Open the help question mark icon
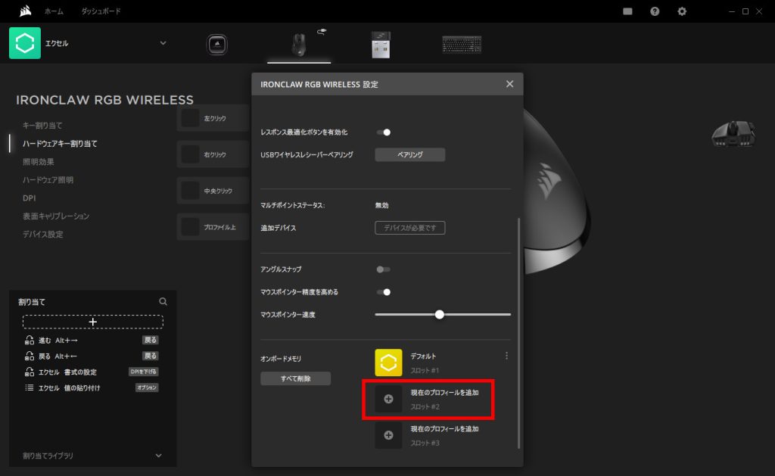 point(655,11)
